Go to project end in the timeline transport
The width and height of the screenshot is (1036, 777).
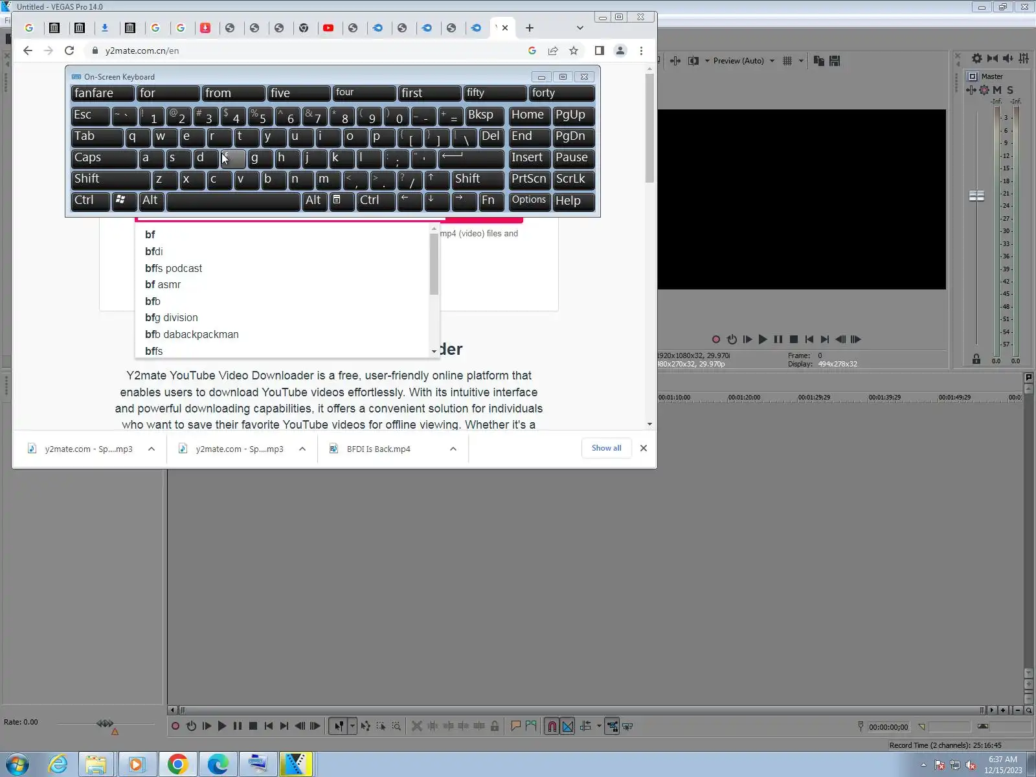coord(284,726)
